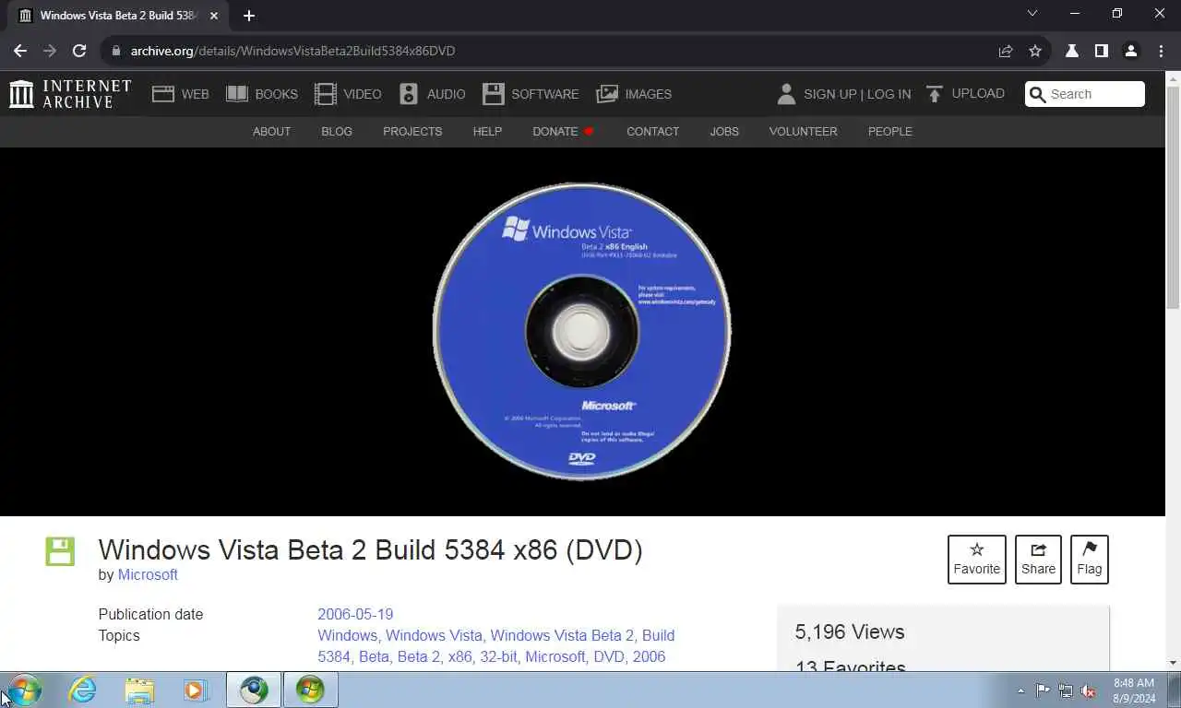The image size is (1181, 708).
Task: Open the Chrome three-dot menu
Action: [x=1160, y=51]
